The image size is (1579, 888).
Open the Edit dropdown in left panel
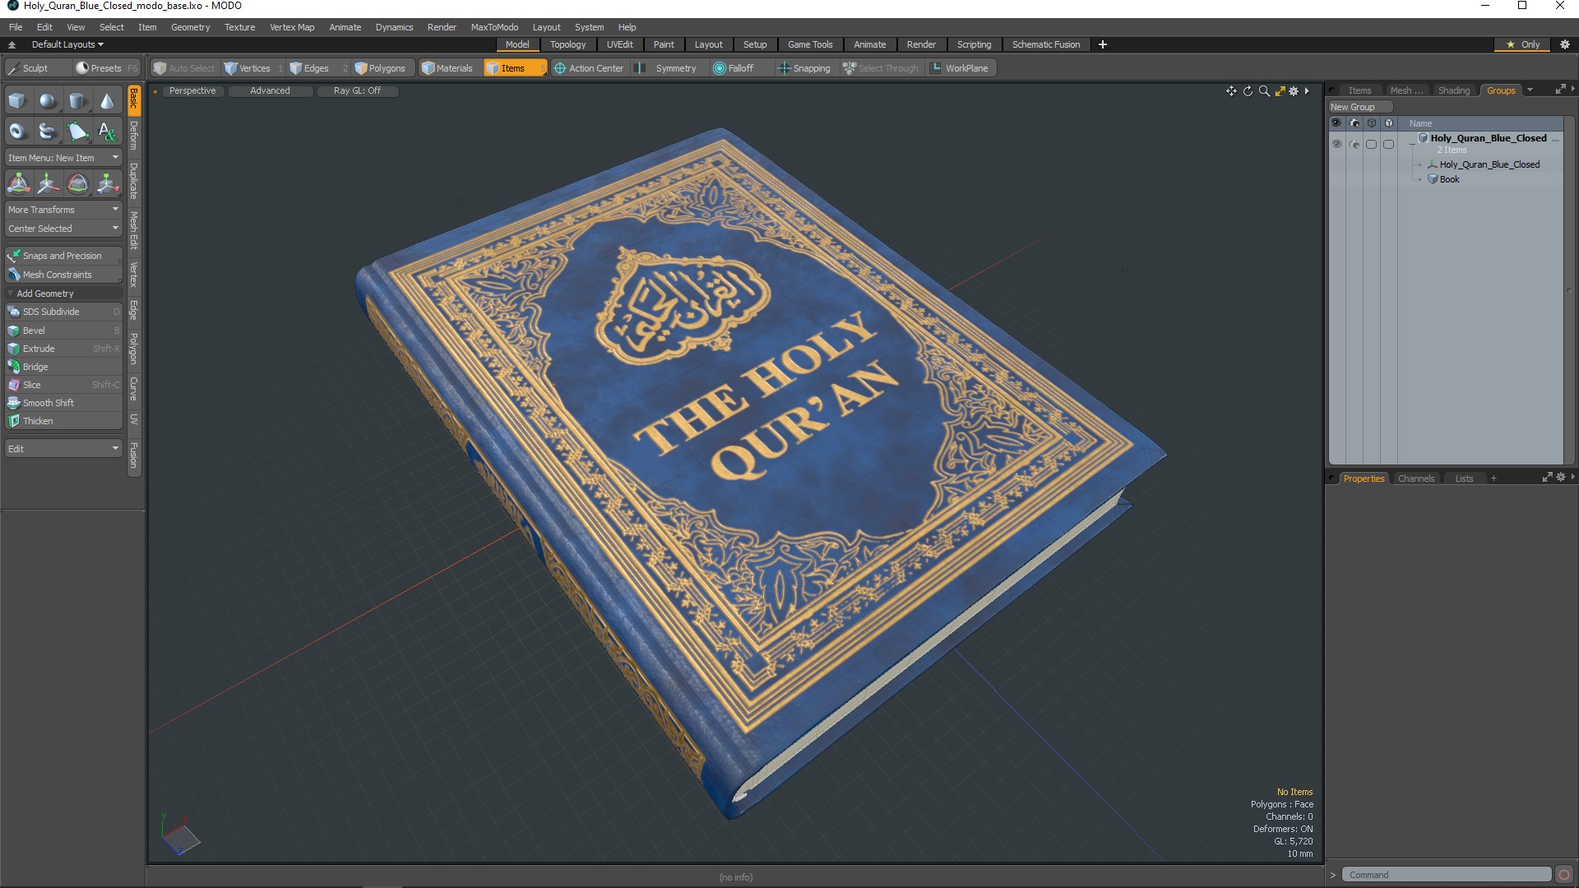tap(63, 449)
